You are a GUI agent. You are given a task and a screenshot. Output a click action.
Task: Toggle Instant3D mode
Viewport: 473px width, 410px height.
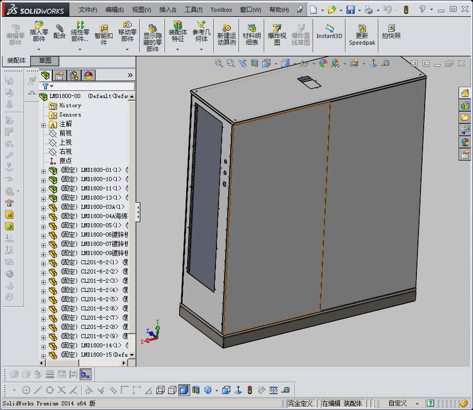pyautogui.click(x=329, y=32)
